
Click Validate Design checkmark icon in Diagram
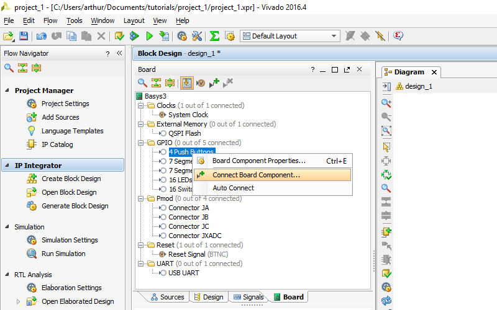click(386, 273)
